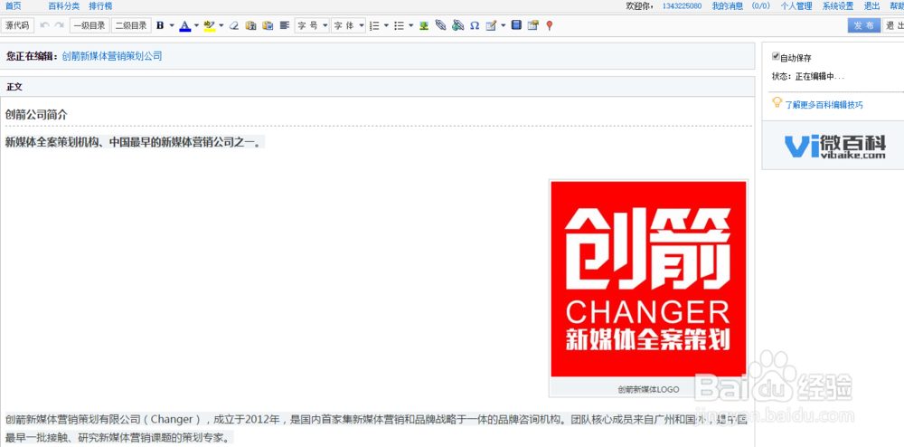Apply font color with the A icon

[x=184, y=25]
